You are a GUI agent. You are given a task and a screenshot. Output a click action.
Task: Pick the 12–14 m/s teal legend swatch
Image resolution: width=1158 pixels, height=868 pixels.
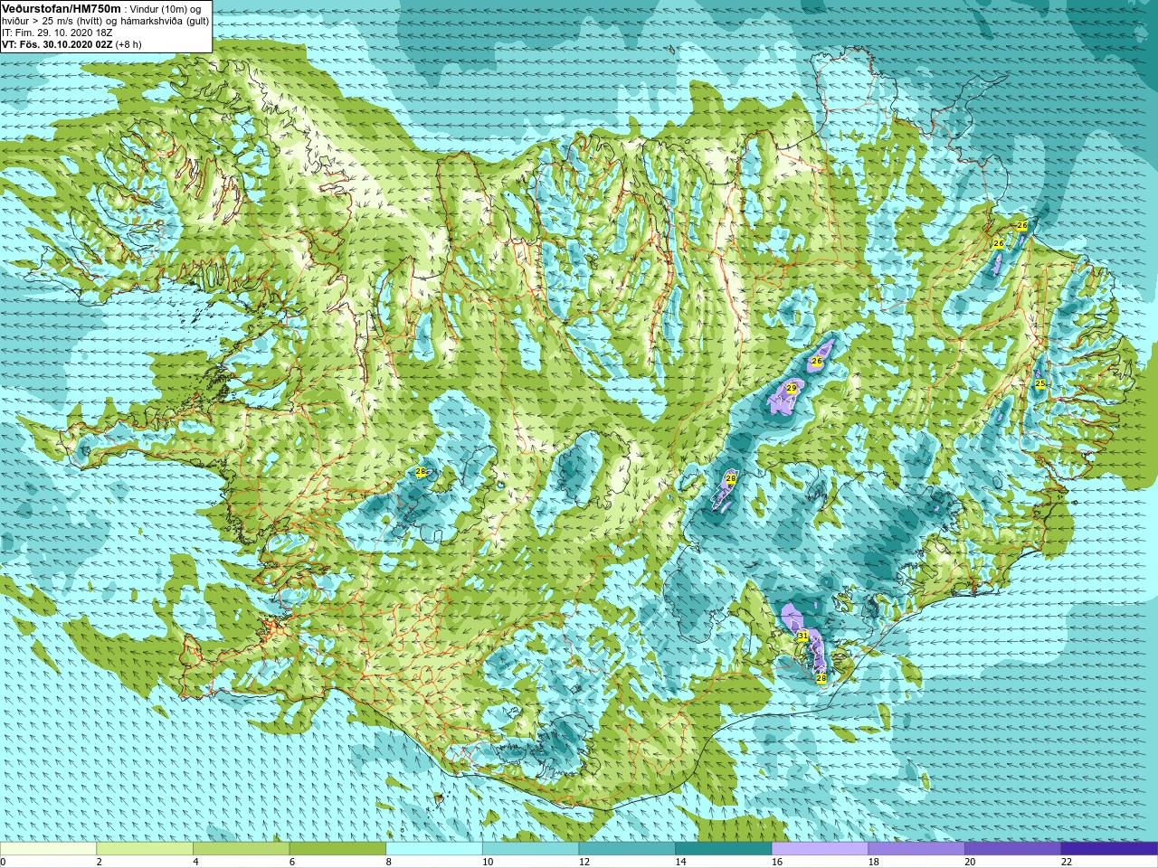627,849
